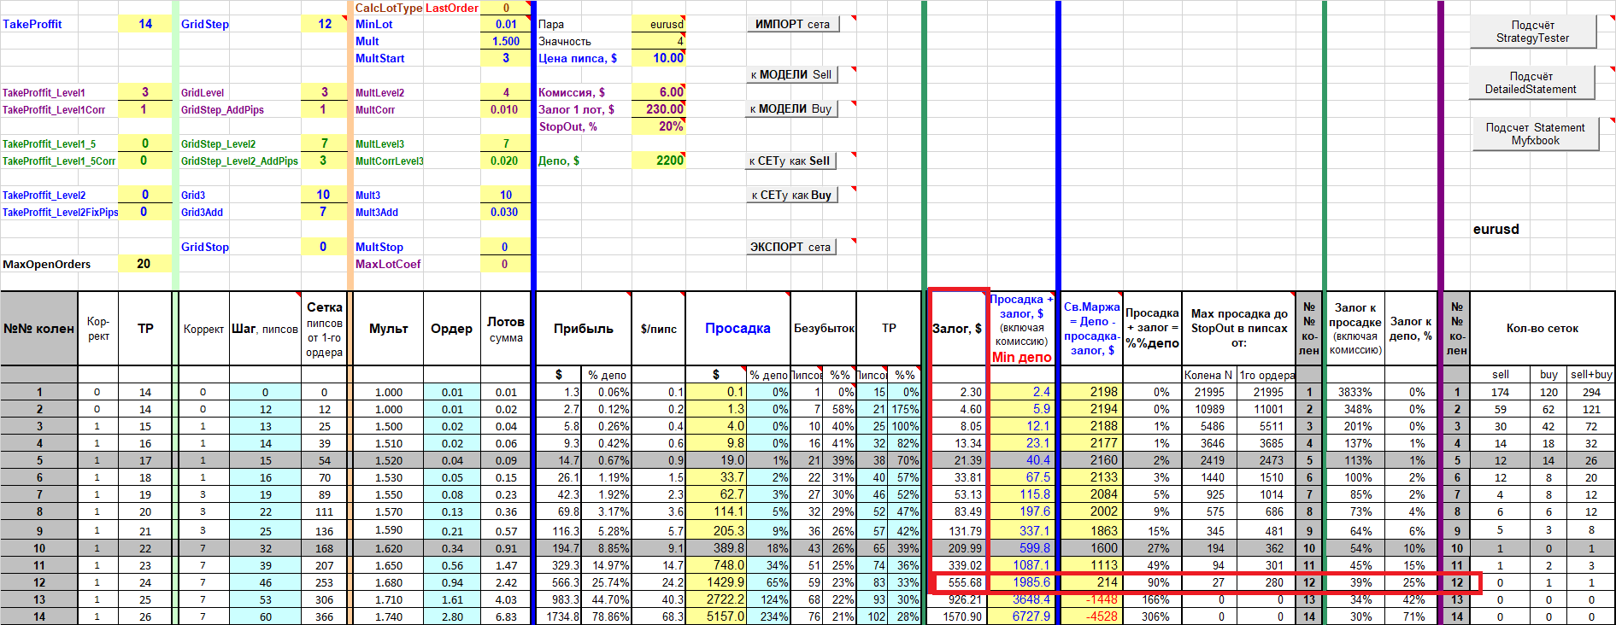Click the ИМПОРТ сета button
The image size is (1616, 625).
[792, 24]
